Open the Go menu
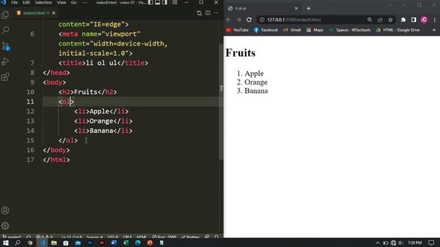The height and width of the screenshot is (247, 440). tap(74, 3)
